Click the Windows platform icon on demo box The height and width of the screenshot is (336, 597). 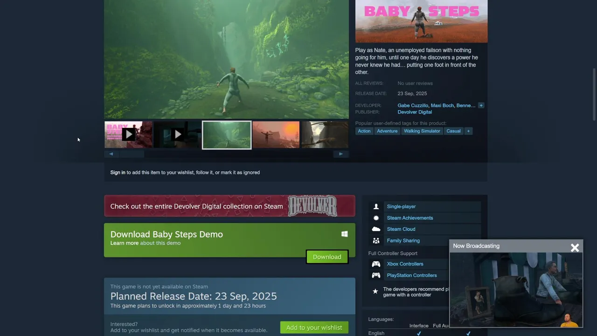[345, 234]
